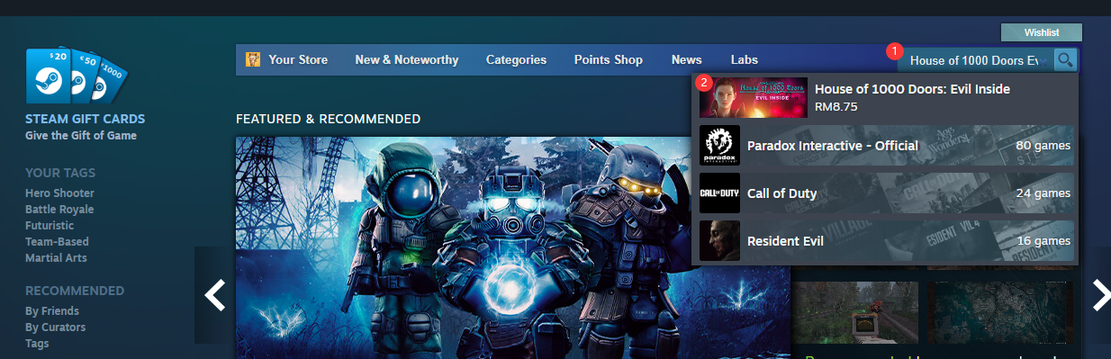Open recommendations By Curators link
Image resolution: width=1111 pixels, height=359 pixels.
[55, 328]
